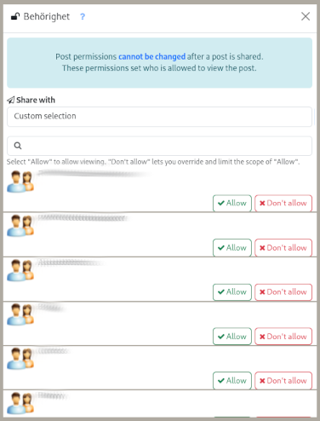320x421 pixels.
Task: Choose Don't allow for the fifth group
Action: (x=283, y=381)
